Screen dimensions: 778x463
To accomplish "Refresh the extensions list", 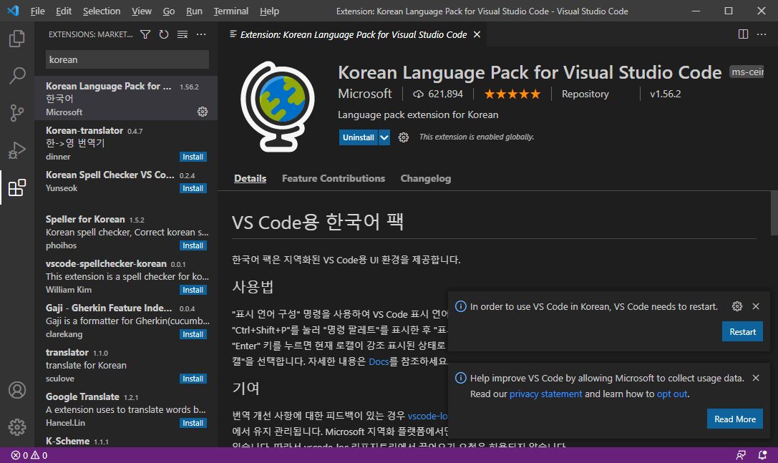I will click(164, 34).
